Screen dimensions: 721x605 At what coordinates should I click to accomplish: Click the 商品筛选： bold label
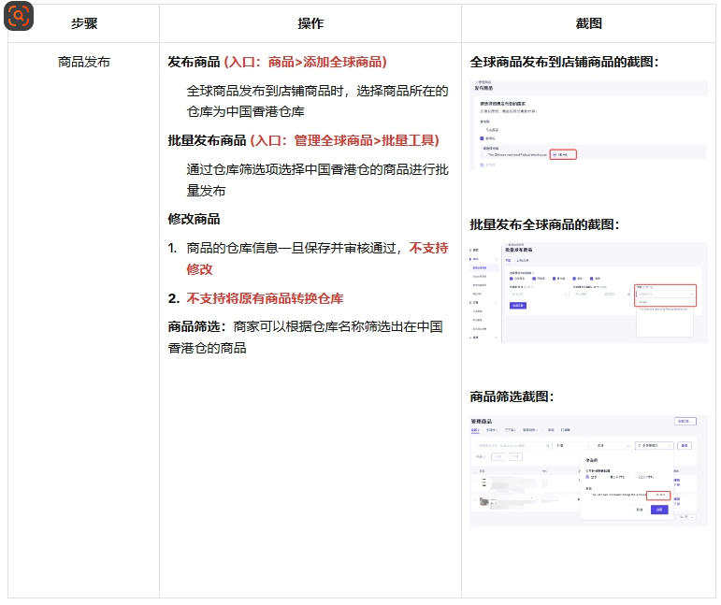[197, 326]
